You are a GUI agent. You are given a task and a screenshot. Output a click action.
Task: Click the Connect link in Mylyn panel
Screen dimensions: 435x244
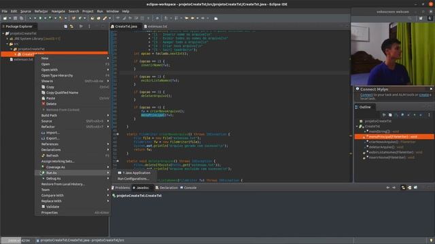tap(366, 95)
